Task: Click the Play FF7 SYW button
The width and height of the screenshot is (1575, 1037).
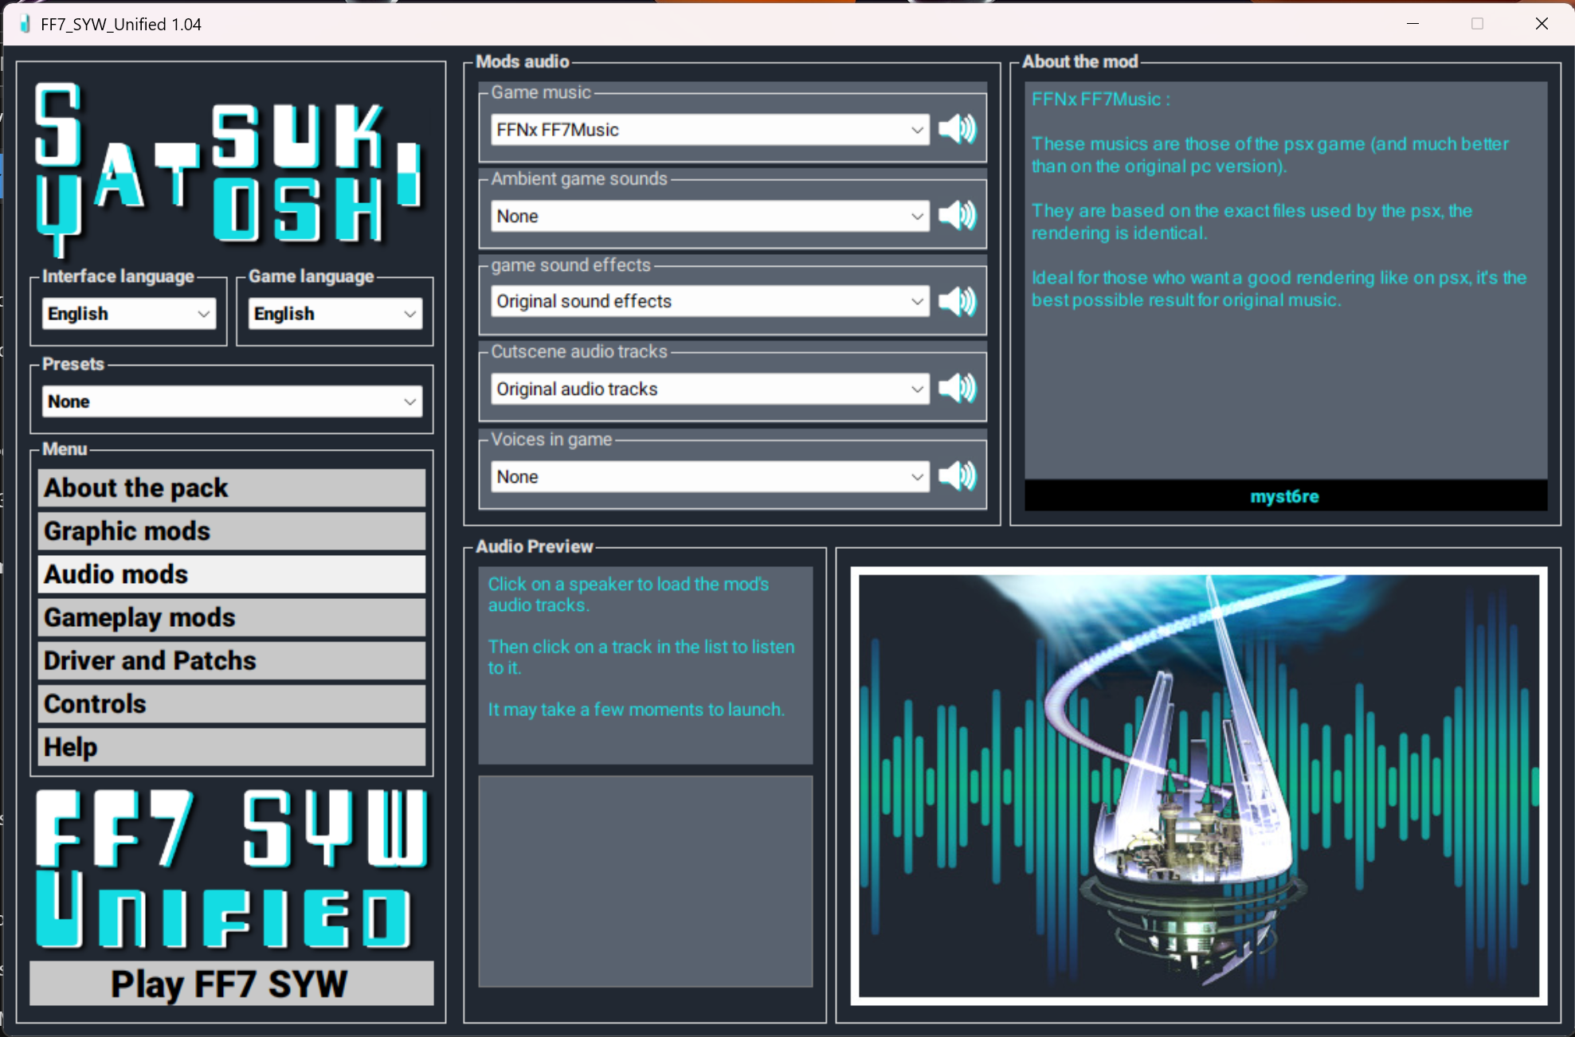Action: 232,984
